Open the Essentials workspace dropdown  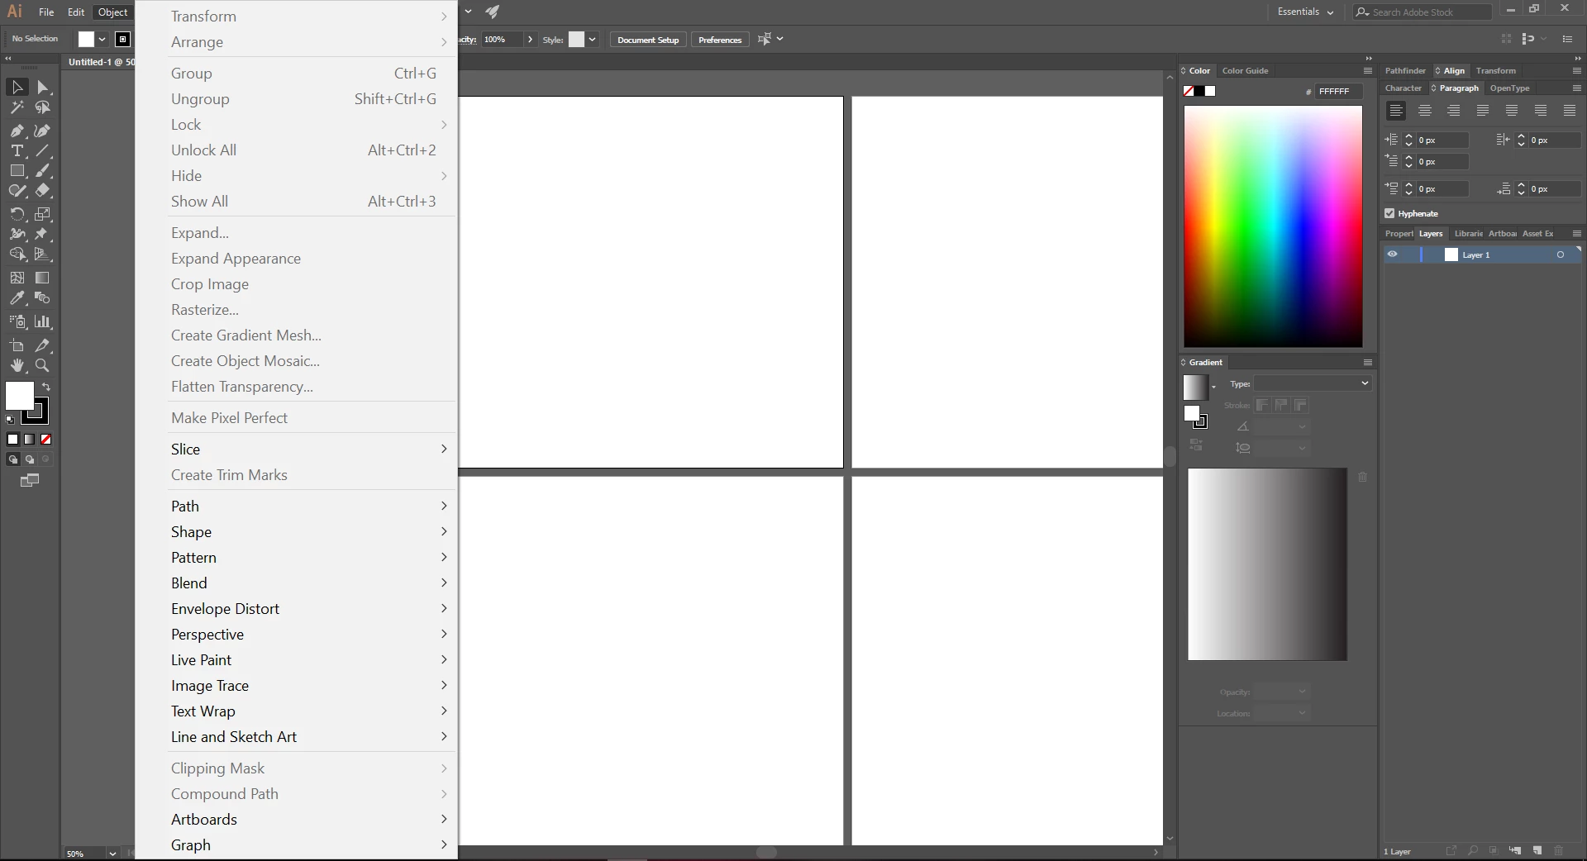click(1305, 12)
